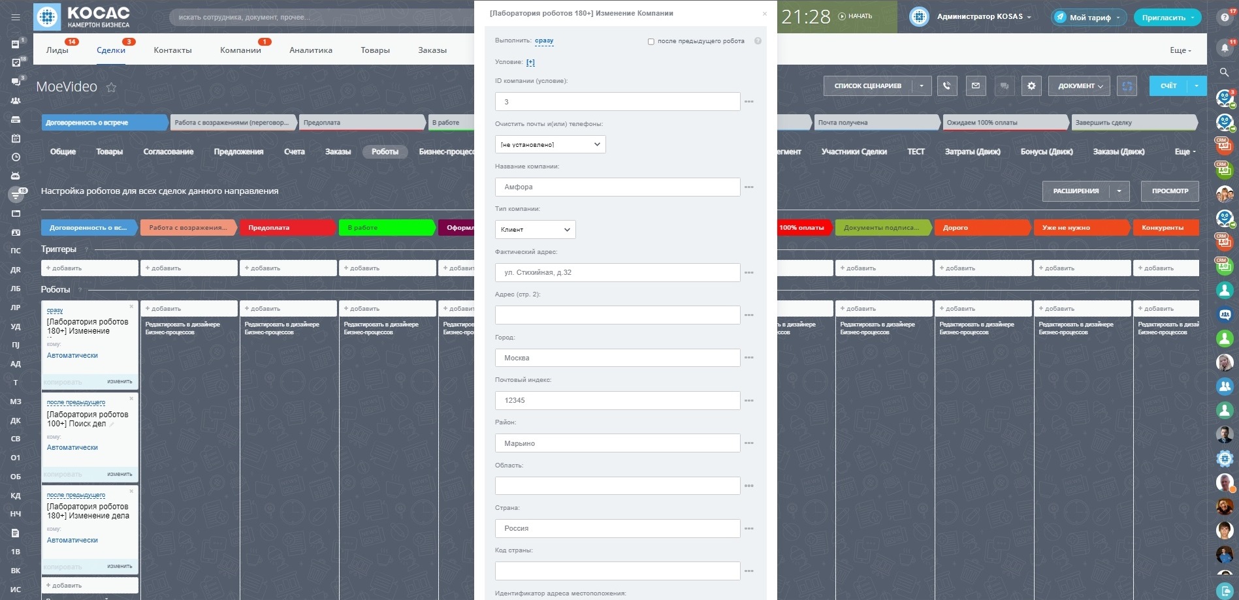This screenshot has width=1239, height=600.
Task: Click the 'Расширения' button
Action: pyautogui.click(x=1076, y=191)
